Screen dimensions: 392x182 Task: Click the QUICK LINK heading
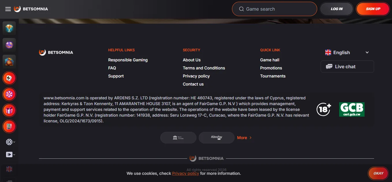pyautogui.click(x=270, y=50)
